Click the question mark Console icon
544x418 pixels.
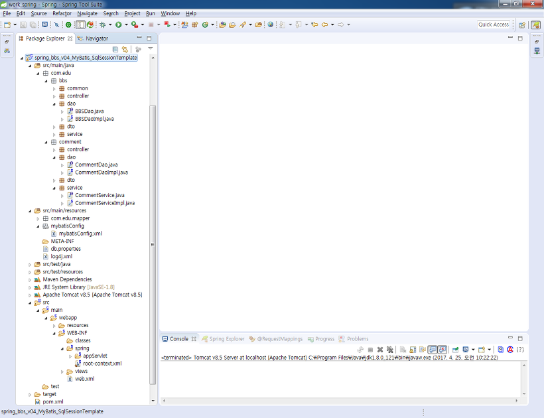tap(520, 350)
